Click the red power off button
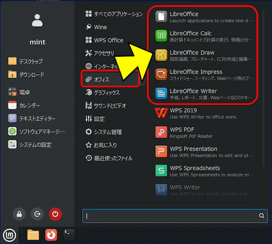 (x=55, y=214)
